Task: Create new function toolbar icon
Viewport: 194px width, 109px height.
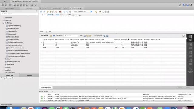Action: click(27, 5)
